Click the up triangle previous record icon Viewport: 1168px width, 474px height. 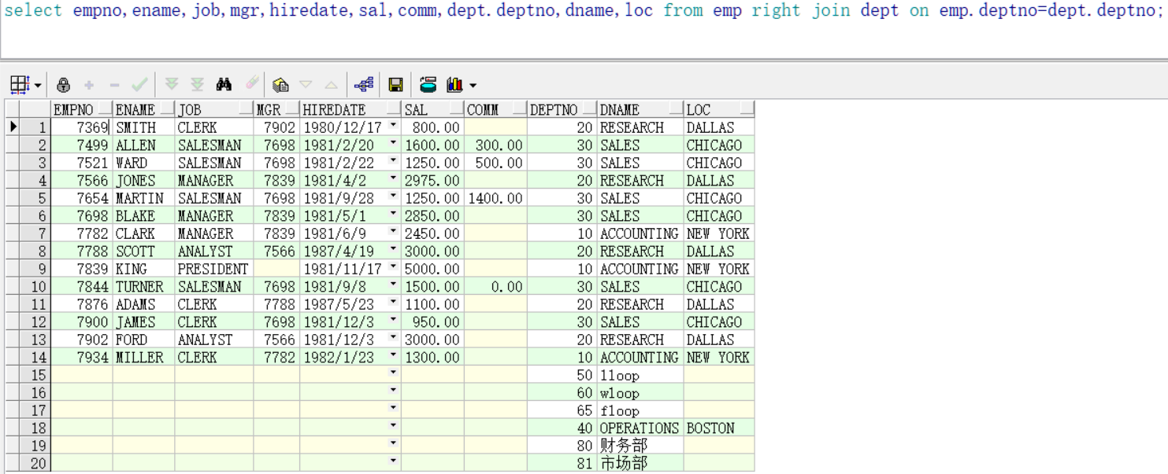pyautogui.click(x=332, y=84)
